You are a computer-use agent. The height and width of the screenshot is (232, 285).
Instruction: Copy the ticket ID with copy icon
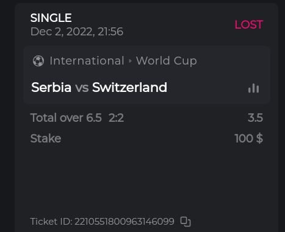(x=186, y=222)
